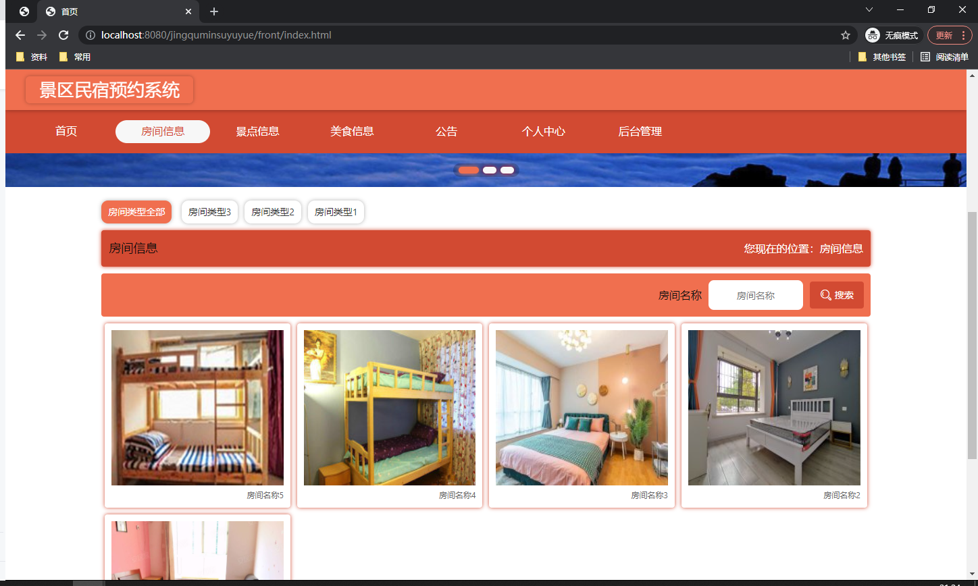Image resolution: width=978 pixels, height=586 pixels.
Task: Filter by 房间类型2
Action: [273, 212]
